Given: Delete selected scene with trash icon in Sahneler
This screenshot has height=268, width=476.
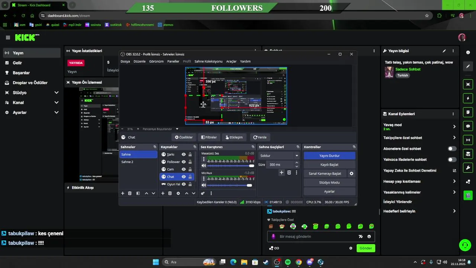Looking at the screenshot, I should [x=130, y=193].
